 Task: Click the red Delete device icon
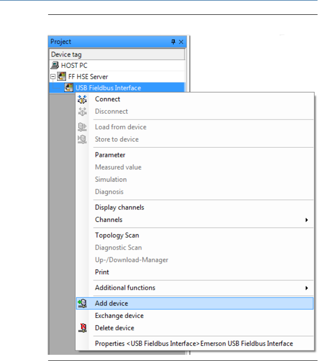coord(82,328)
